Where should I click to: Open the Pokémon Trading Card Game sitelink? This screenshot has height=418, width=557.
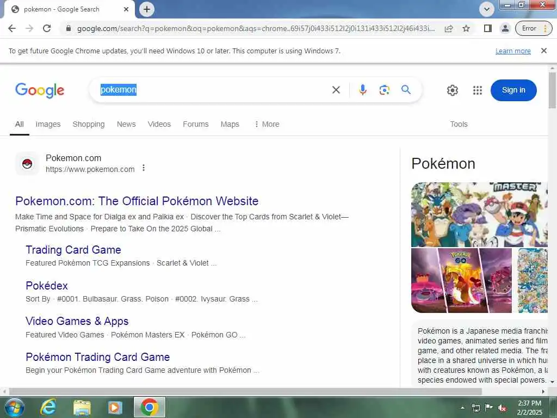click(98, 357)
